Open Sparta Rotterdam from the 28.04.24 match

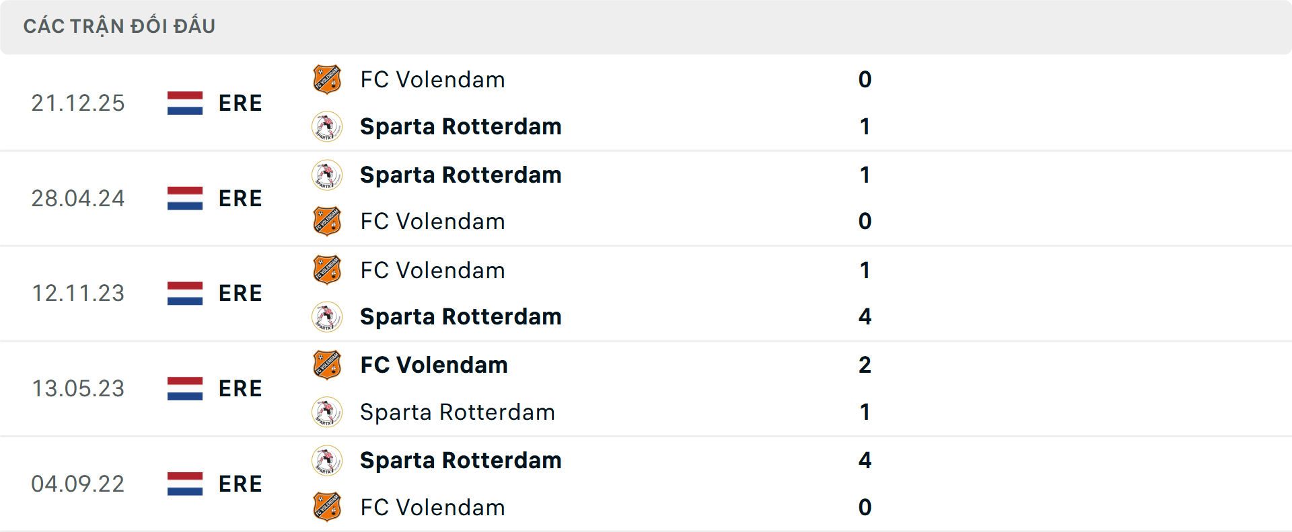pos(461,175)
